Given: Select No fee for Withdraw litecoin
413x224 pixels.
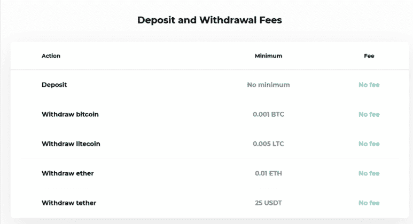Looking at the screenshot, I should point(369,143).
